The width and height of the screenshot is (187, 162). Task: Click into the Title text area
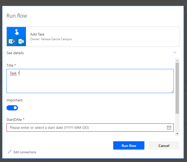click(90, 81)
